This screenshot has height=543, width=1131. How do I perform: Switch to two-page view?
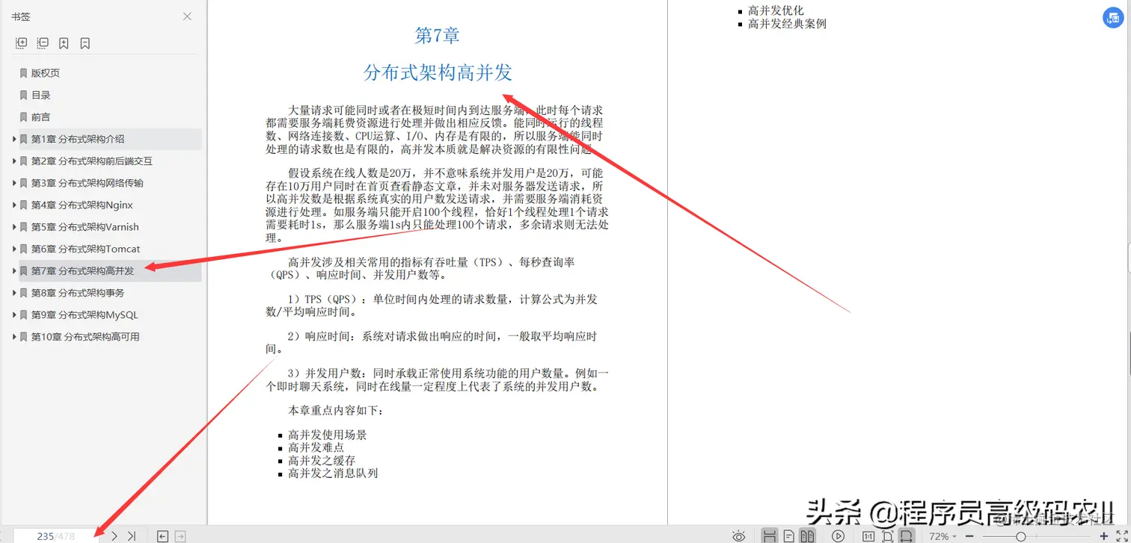click(x=807, y=536)
